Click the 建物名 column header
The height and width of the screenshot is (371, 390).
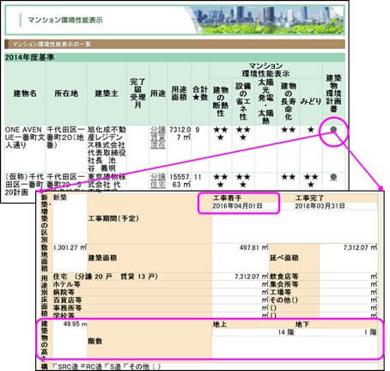(x=25, y=94)
